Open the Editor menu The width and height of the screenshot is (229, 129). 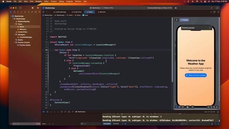(x=46, y=1)
